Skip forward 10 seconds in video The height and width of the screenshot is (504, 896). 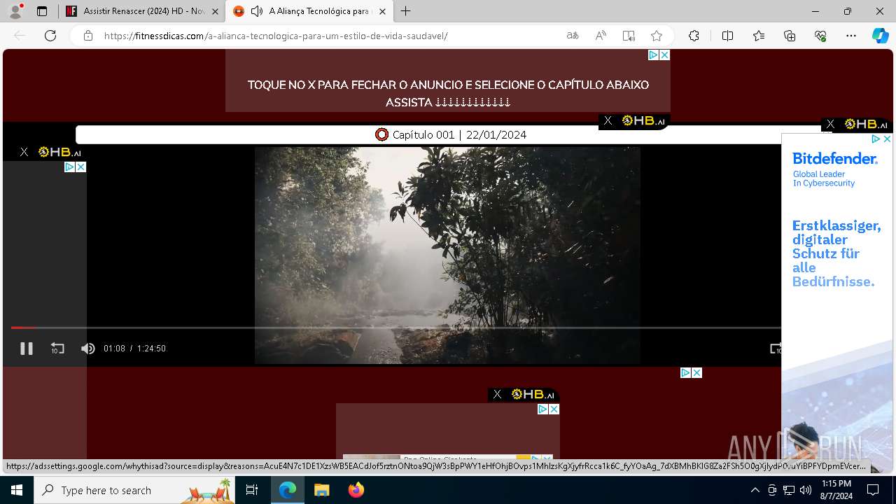[x=776, y=348]
